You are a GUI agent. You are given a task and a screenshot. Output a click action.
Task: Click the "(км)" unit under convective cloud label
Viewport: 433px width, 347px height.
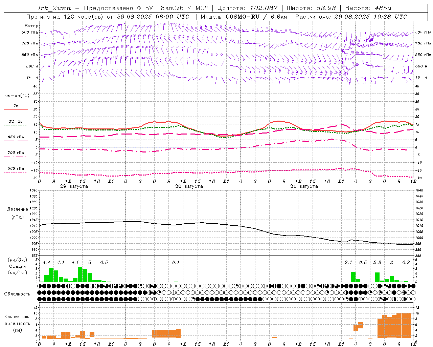click(17, 330)
